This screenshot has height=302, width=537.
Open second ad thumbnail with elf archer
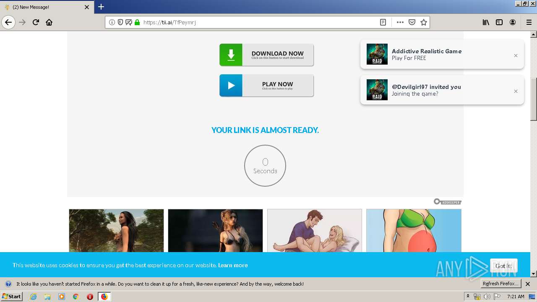[x=215, y=231]
